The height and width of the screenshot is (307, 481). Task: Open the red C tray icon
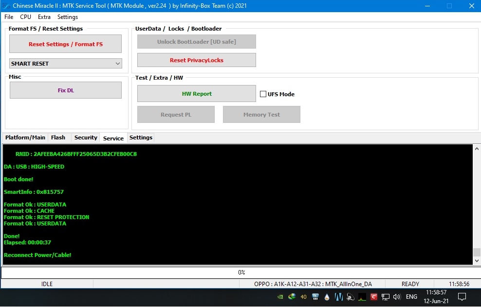click(374, 297)
